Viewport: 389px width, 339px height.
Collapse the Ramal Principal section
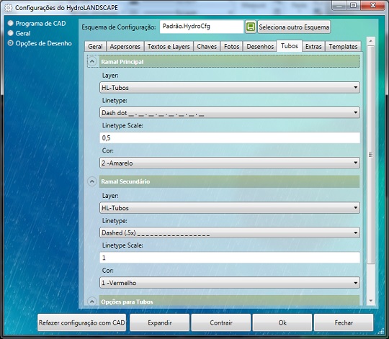pos(92,61)
